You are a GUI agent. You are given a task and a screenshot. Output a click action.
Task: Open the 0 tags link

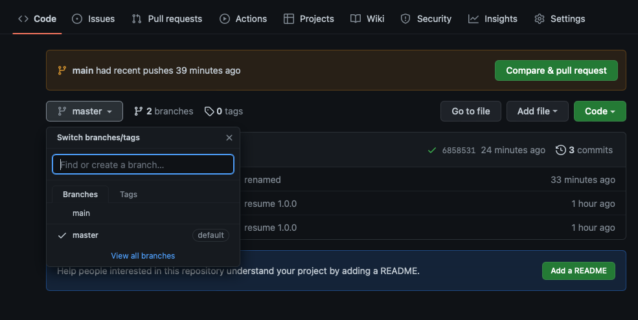tap(224, 111)
